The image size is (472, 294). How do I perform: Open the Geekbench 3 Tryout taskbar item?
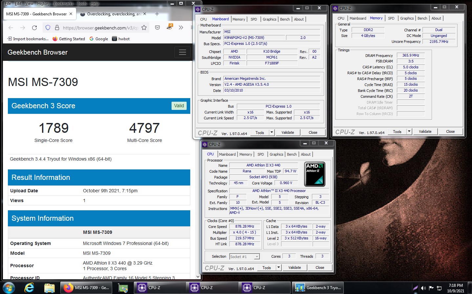[x=318, y=288]
